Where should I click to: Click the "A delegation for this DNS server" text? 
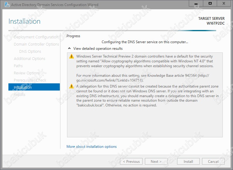pos(147,96)
